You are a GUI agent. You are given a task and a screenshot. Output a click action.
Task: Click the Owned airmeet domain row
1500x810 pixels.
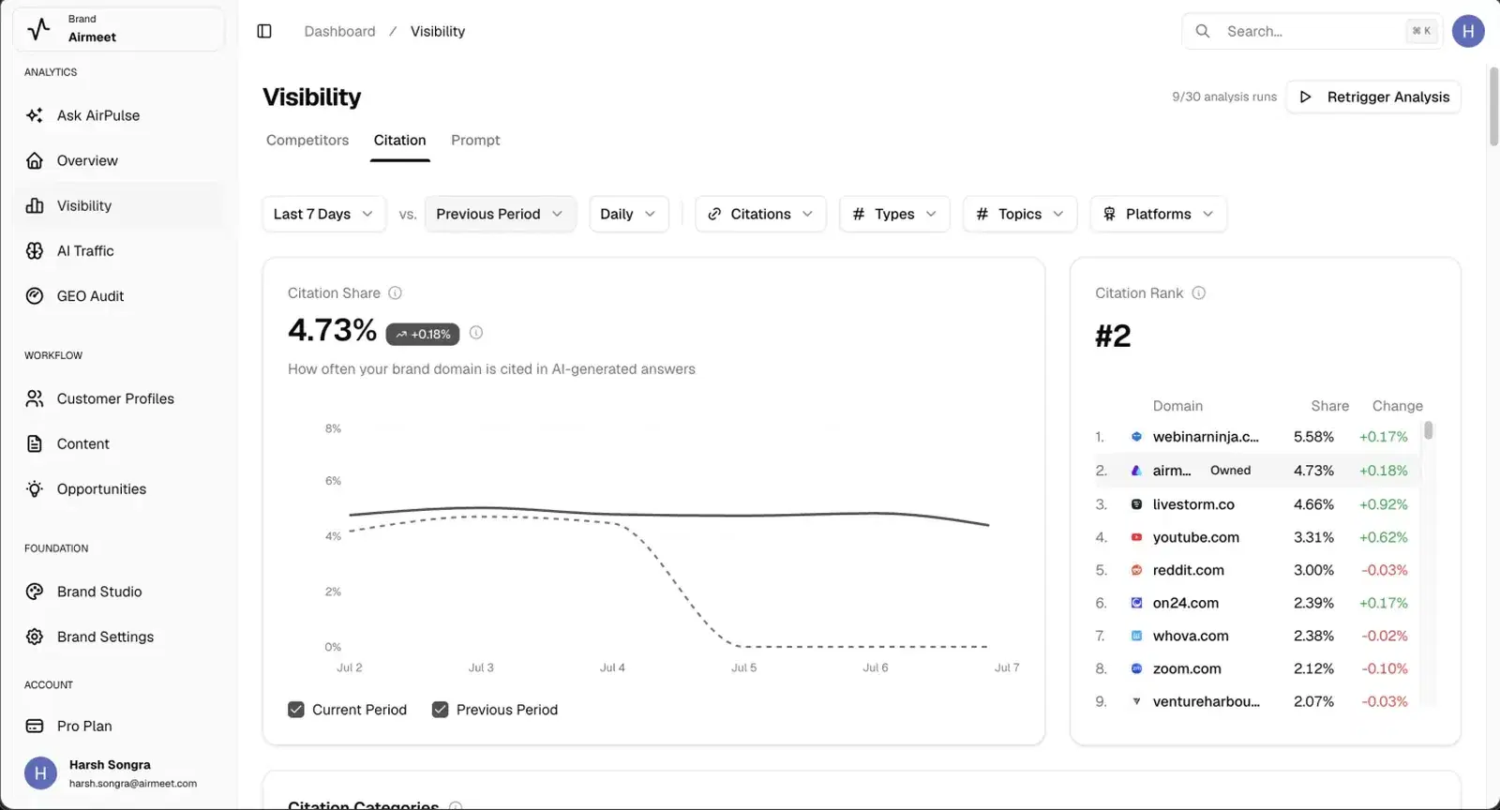click(x=1257, y=471)
